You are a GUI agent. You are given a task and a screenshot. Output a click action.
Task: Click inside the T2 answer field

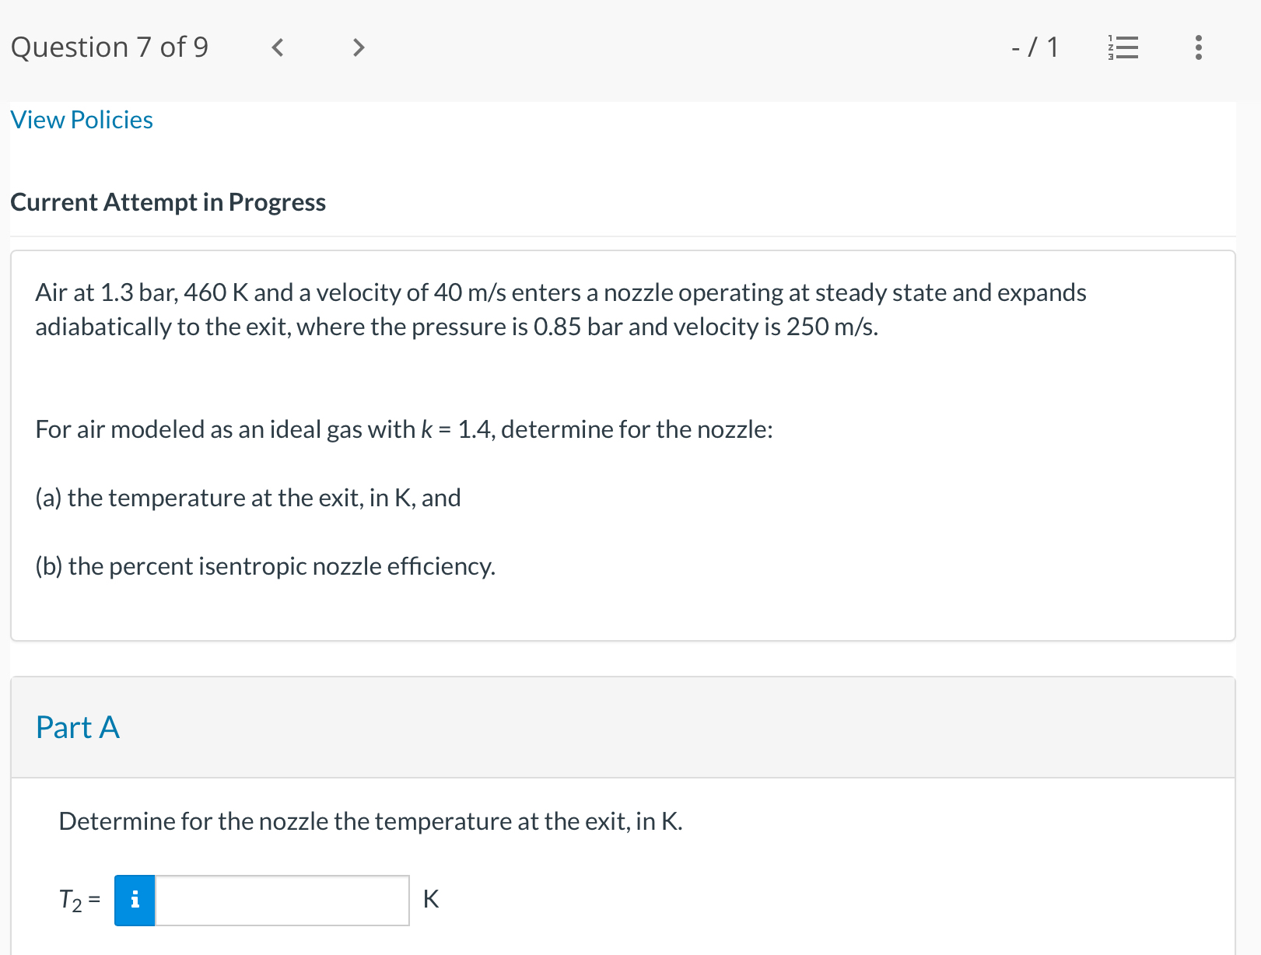coord(282,900)
